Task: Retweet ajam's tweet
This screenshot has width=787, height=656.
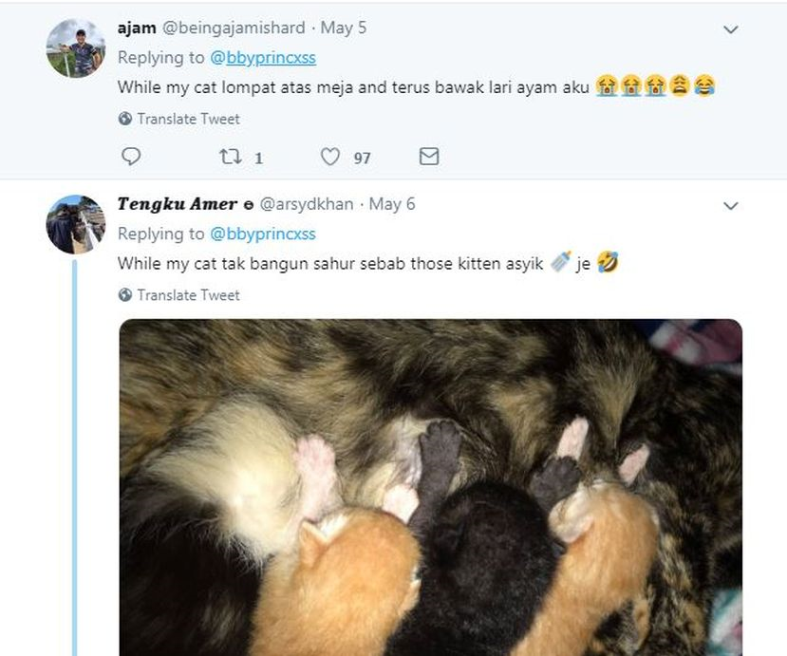Action: click(x=230, y=157)
